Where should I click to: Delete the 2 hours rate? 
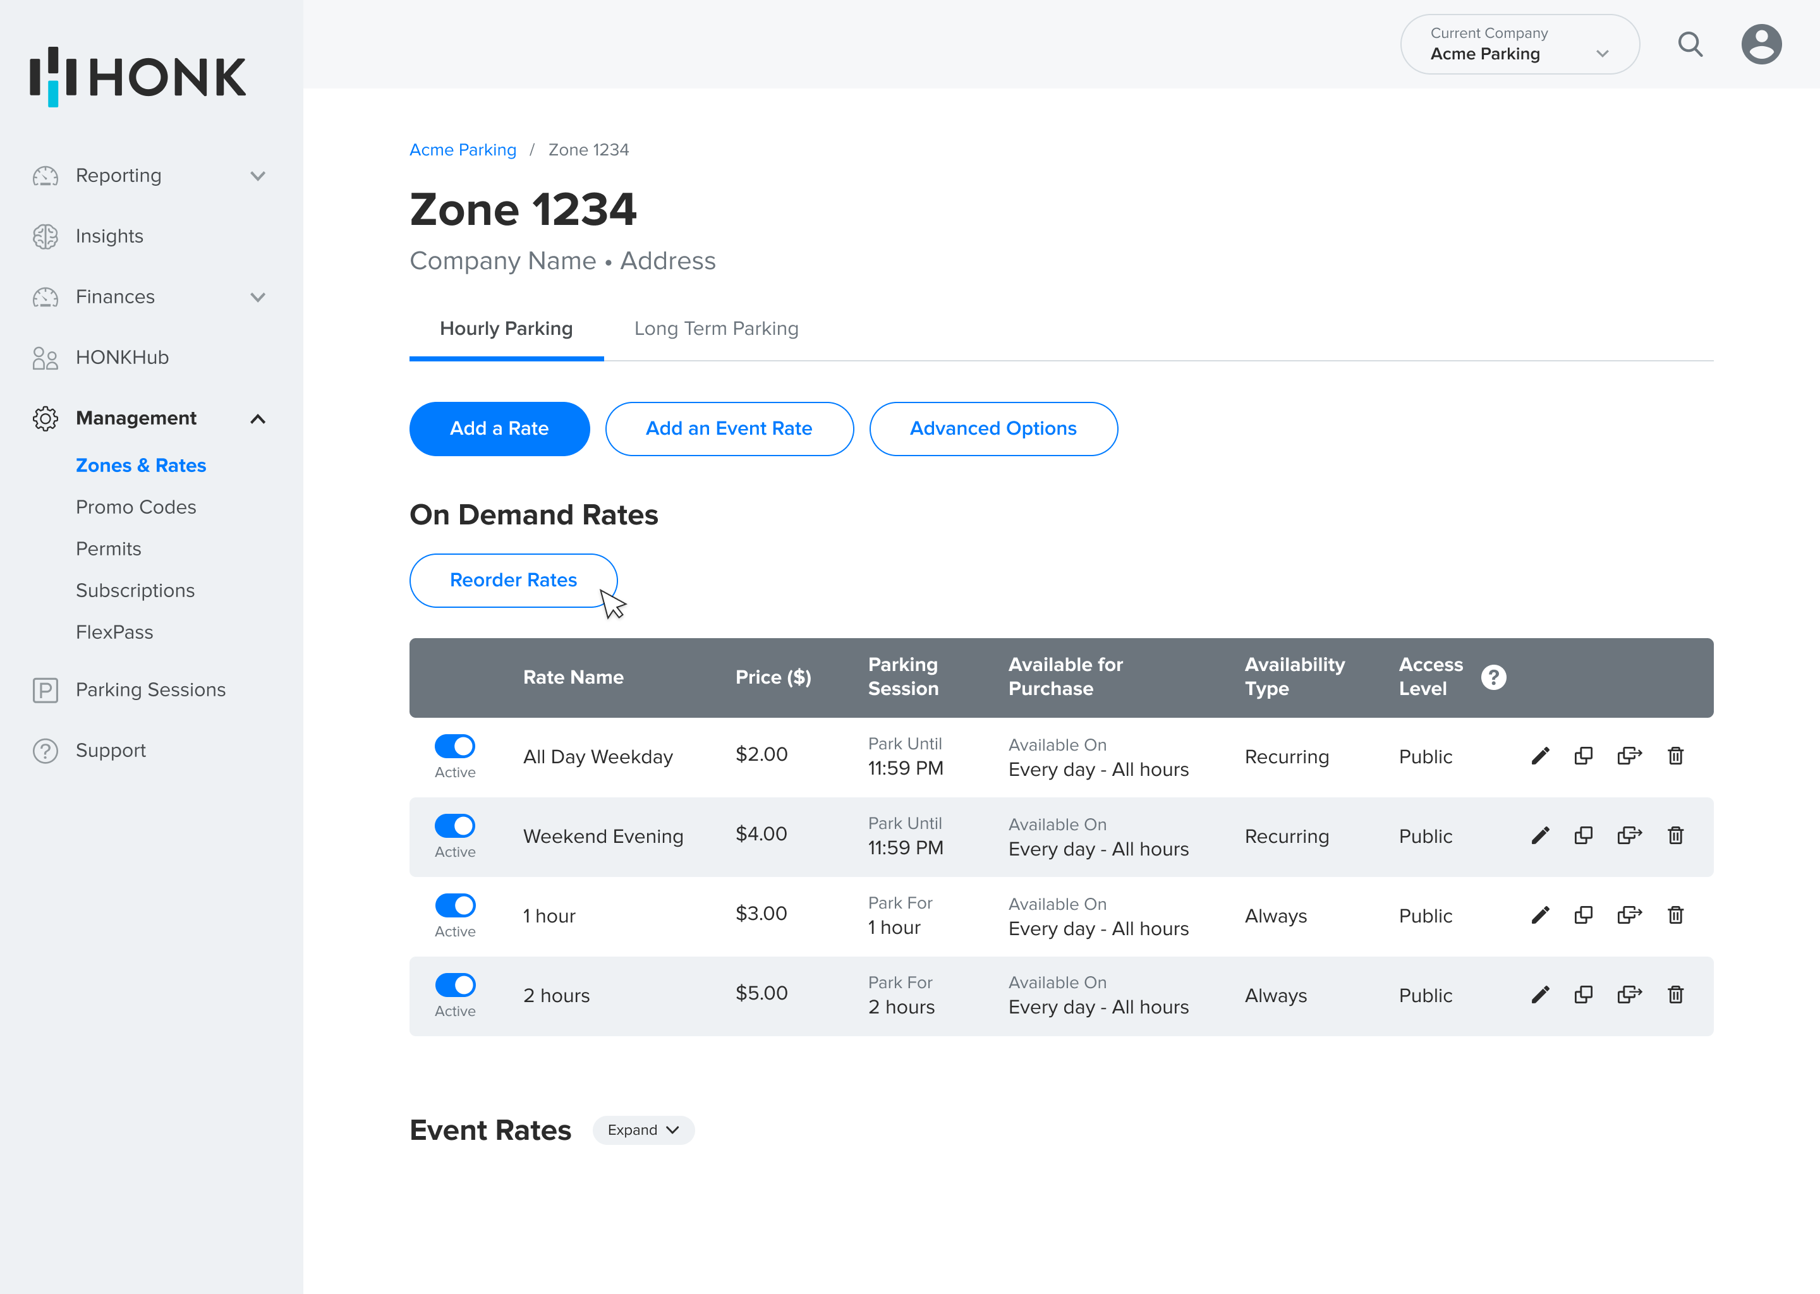click(1675, 995)
